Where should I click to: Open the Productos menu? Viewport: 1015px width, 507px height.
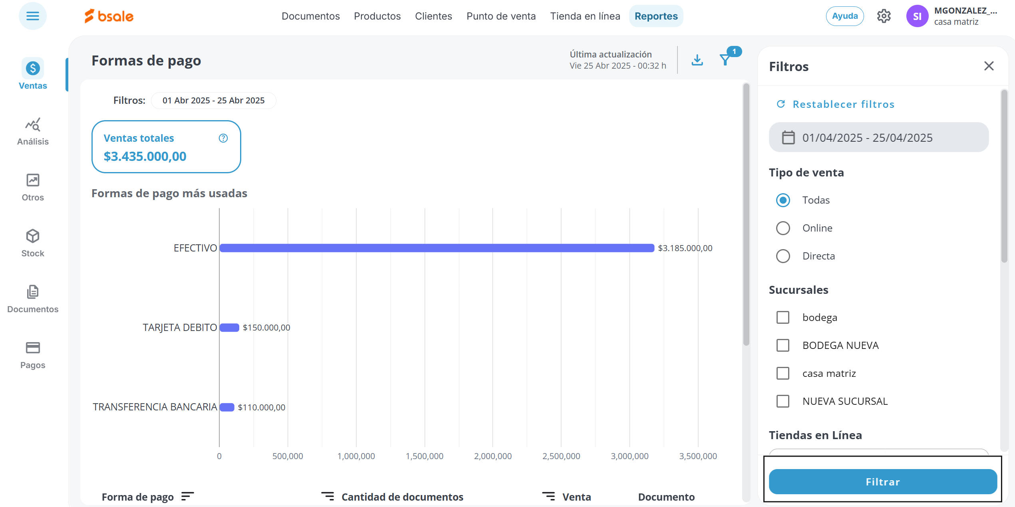[x=377, y=16]
